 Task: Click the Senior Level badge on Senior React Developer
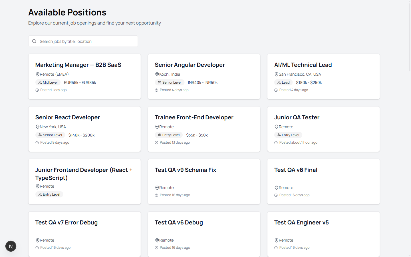pos(50,135)
